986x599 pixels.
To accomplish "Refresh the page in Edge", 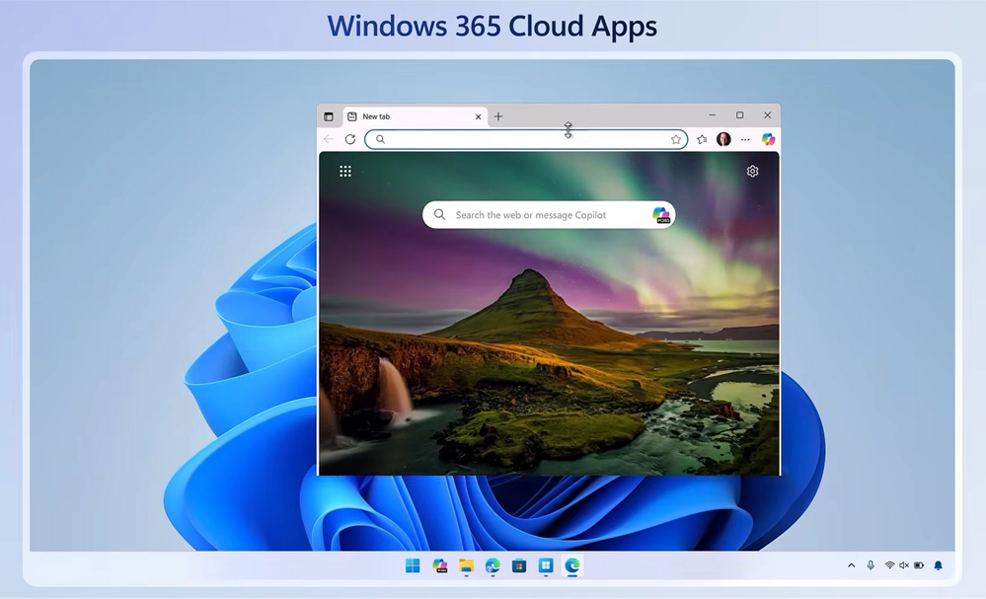I will 350,139.
